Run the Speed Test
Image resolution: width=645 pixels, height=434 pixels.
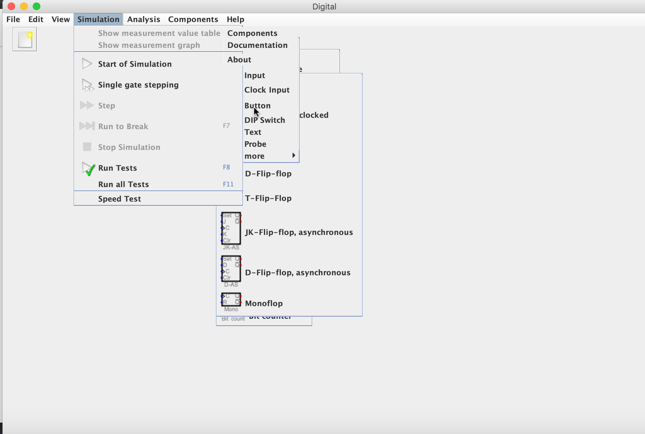click(x=119, y=198)
